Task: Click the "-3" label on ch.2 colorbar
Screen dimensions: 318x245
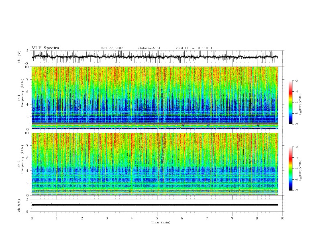Action: point(296,147)
